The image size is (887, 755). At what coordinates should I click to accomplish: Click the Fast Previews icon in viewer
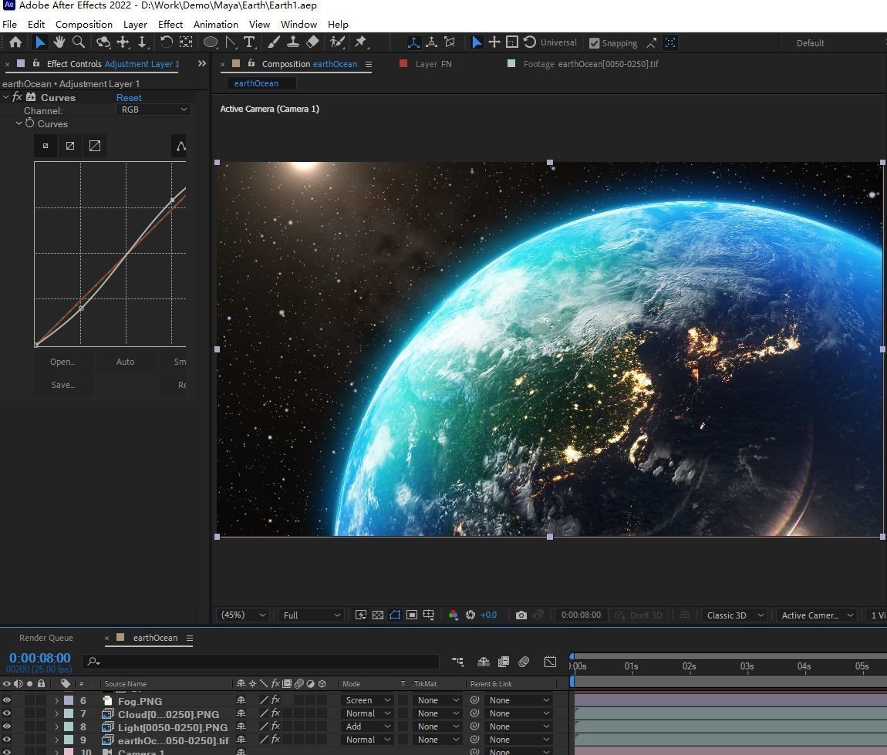pyautogui.click(x=361, y=615)
